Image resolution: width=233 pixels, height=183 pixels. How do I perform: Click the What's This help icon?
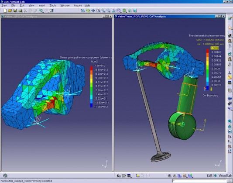click(x=51, y=10)
